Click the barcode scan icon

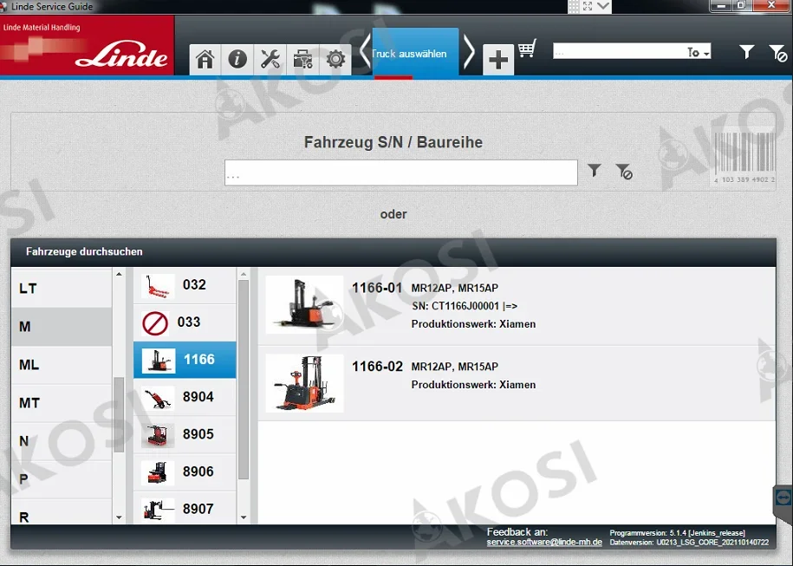click(x=744, y=157)
